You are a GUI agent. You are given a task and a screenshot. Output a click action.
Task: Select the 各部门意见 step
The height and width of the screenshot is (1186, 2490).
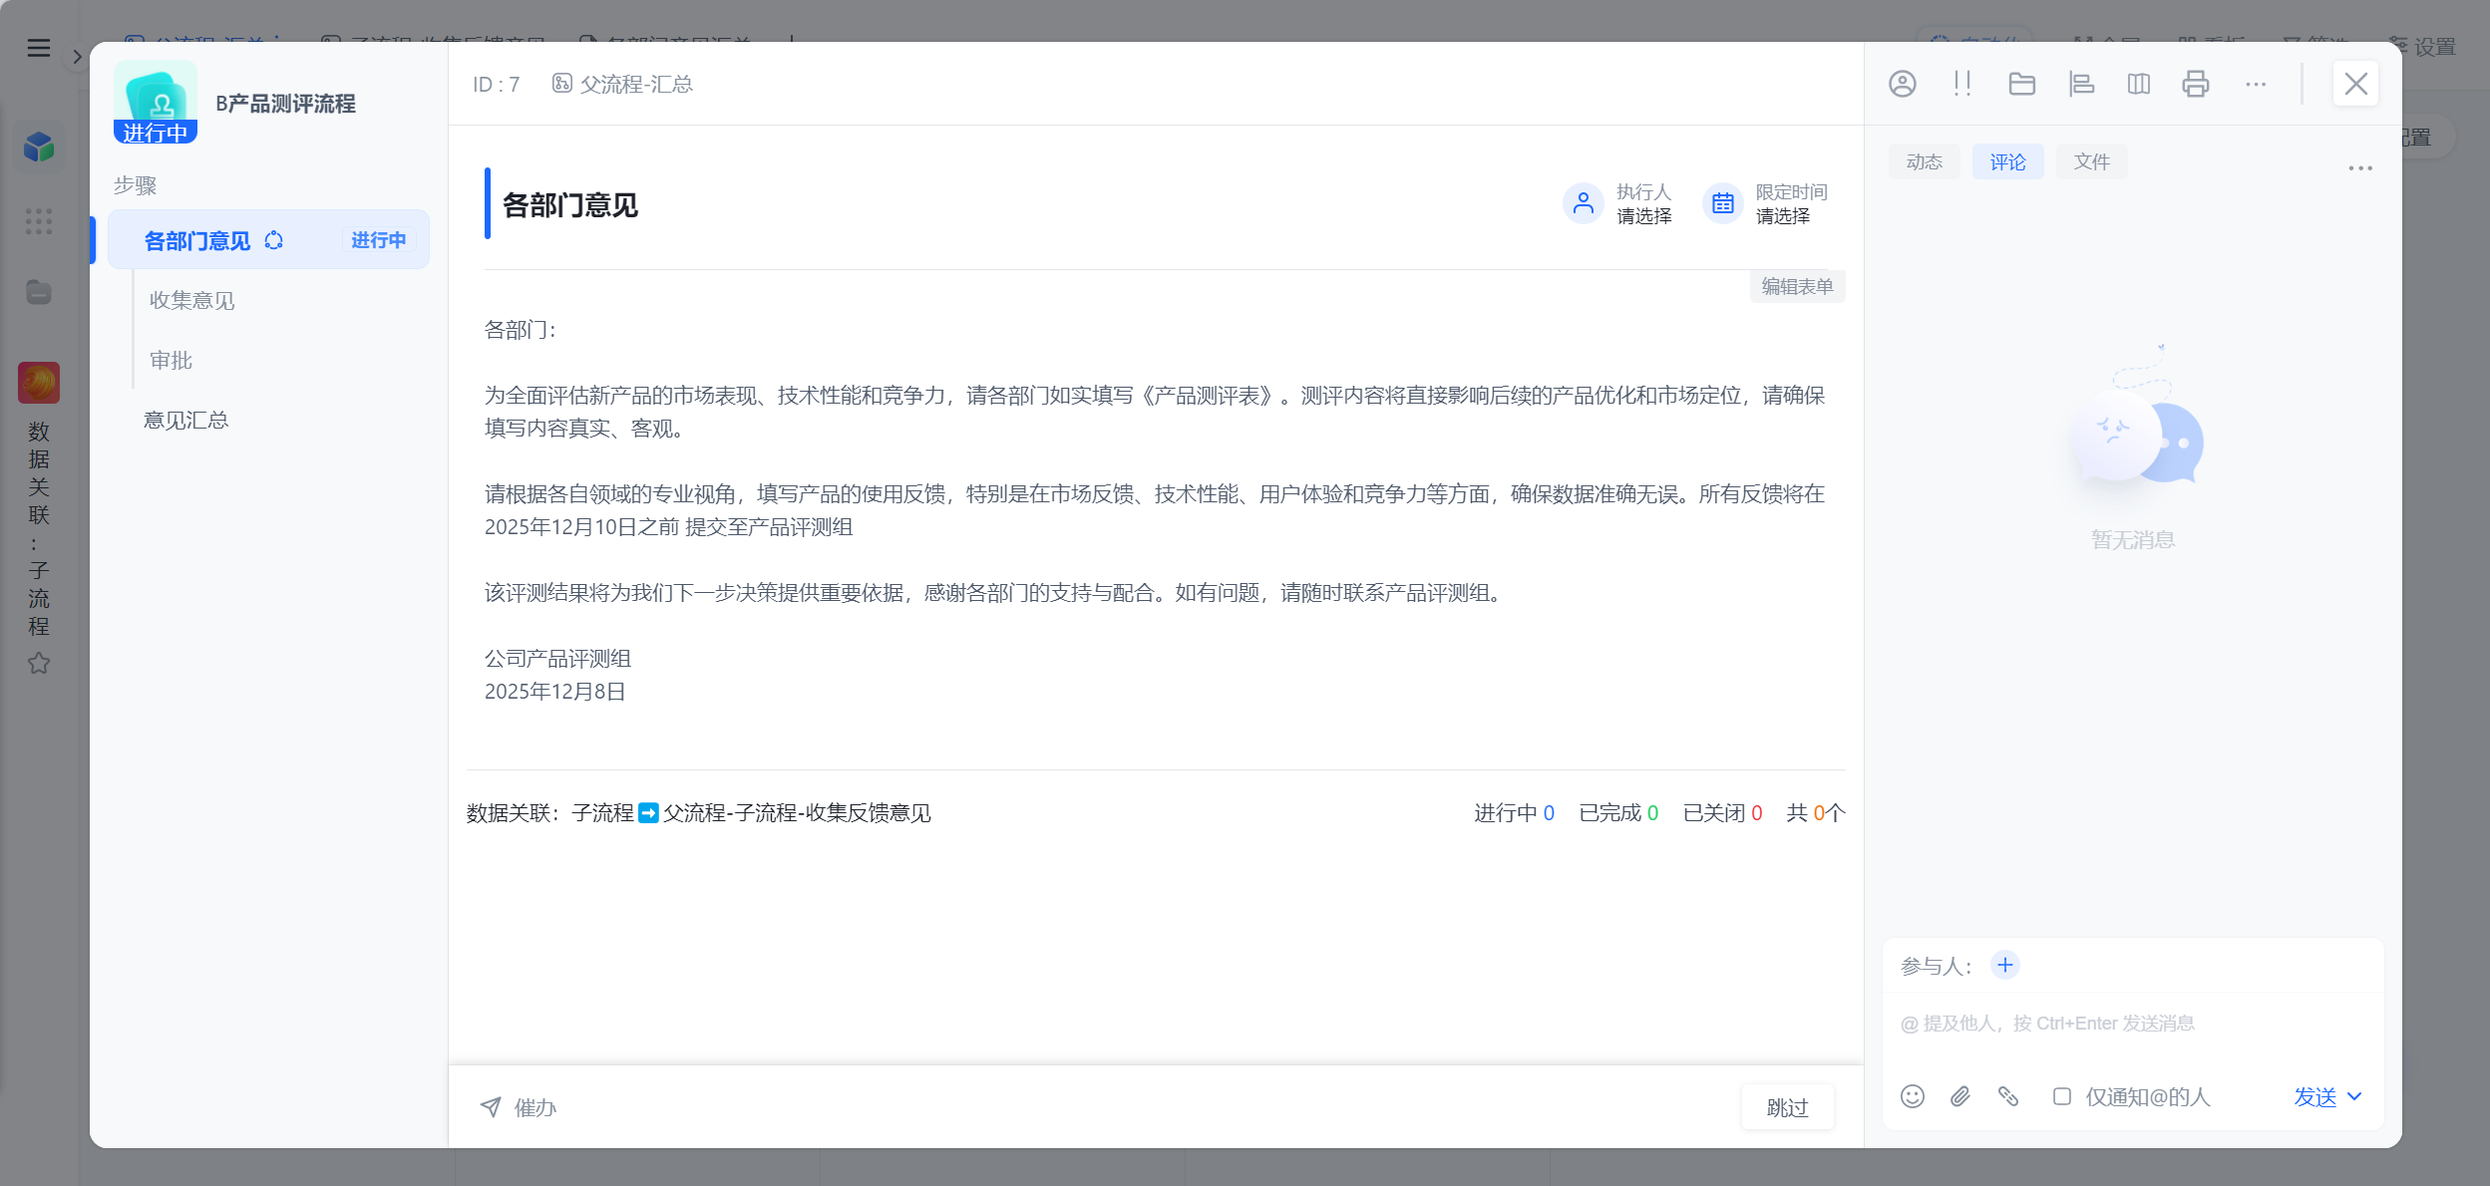[268, 239]
